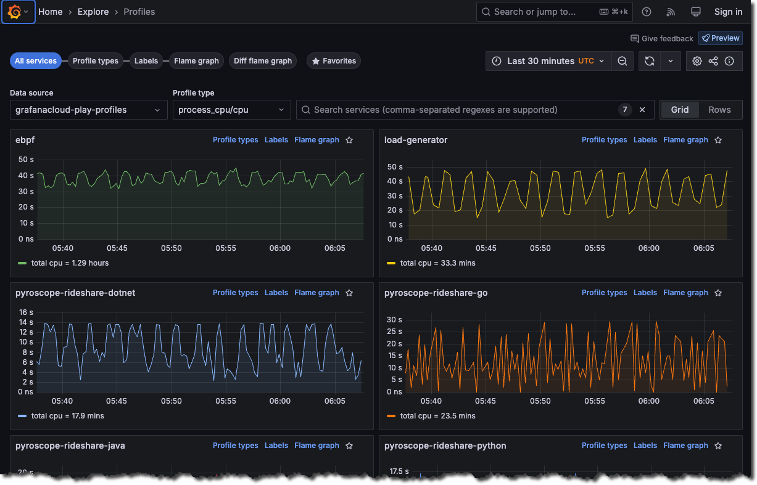The image size is (757, 485).
Task: Switch to the Diff flame graph tab
Action: coord(263,61)
